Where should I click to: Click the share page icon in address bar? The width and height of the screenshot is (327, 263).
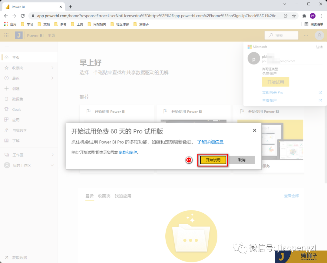[x=286, y=16]
